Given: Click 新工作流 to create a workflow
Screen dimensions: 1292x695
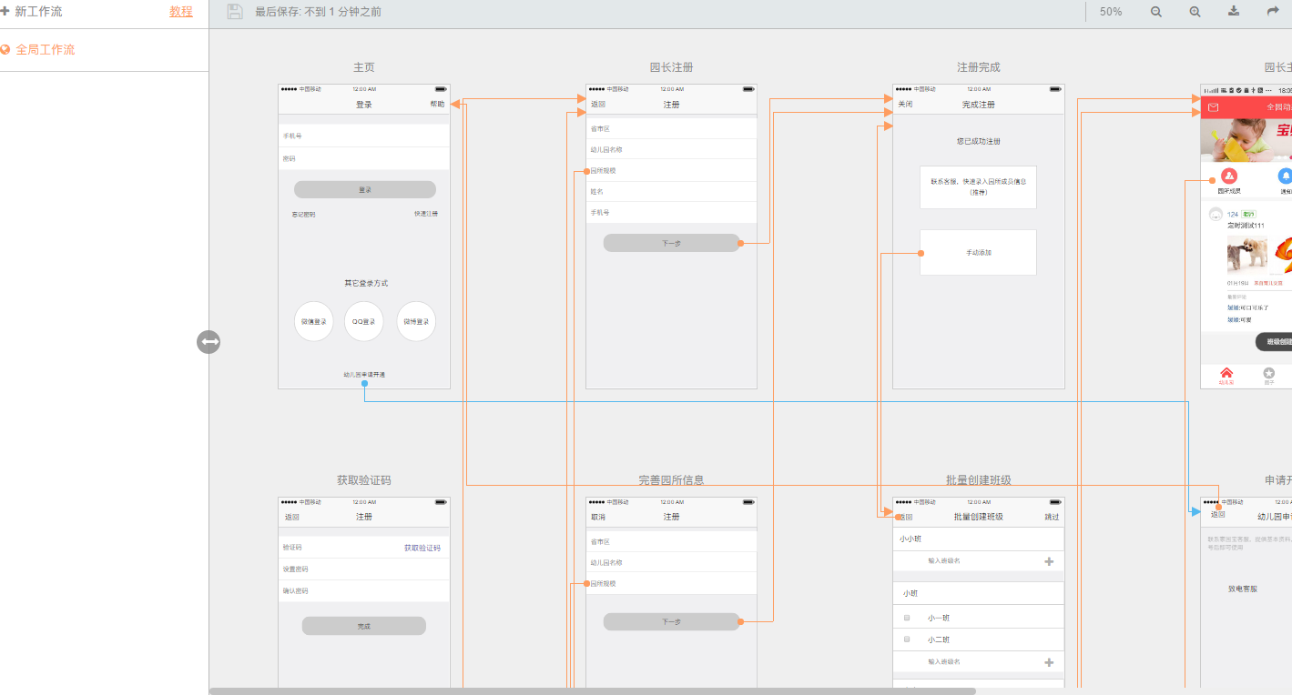Looking at the screenshot, I should (x=38, y=12).
